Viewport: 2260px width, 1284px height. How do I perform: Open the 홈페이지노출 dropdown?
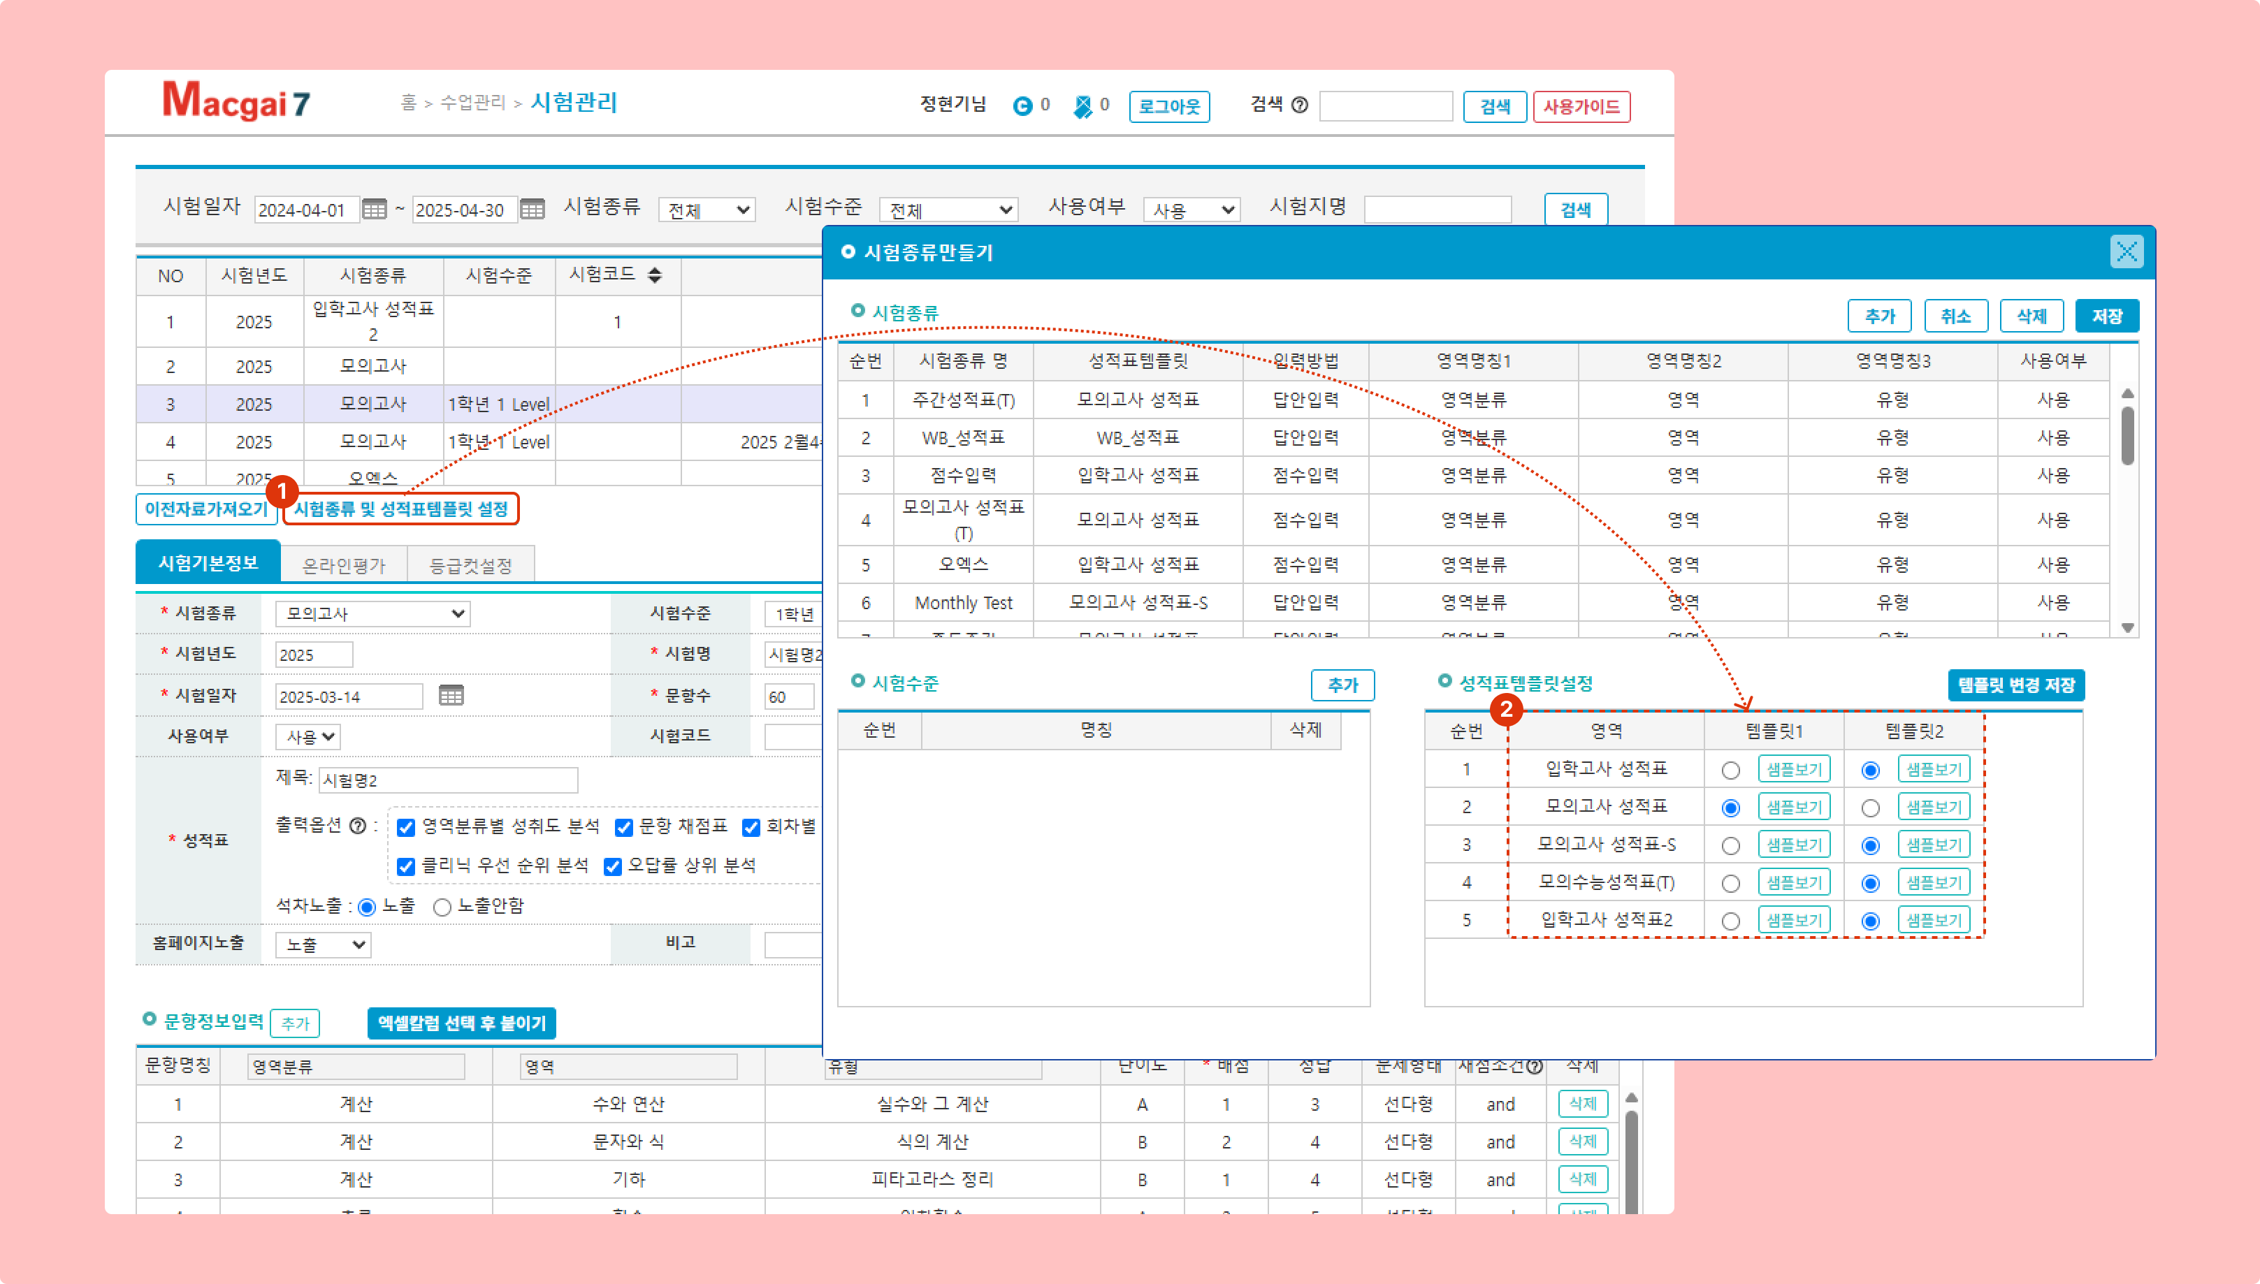pos(323,944)
